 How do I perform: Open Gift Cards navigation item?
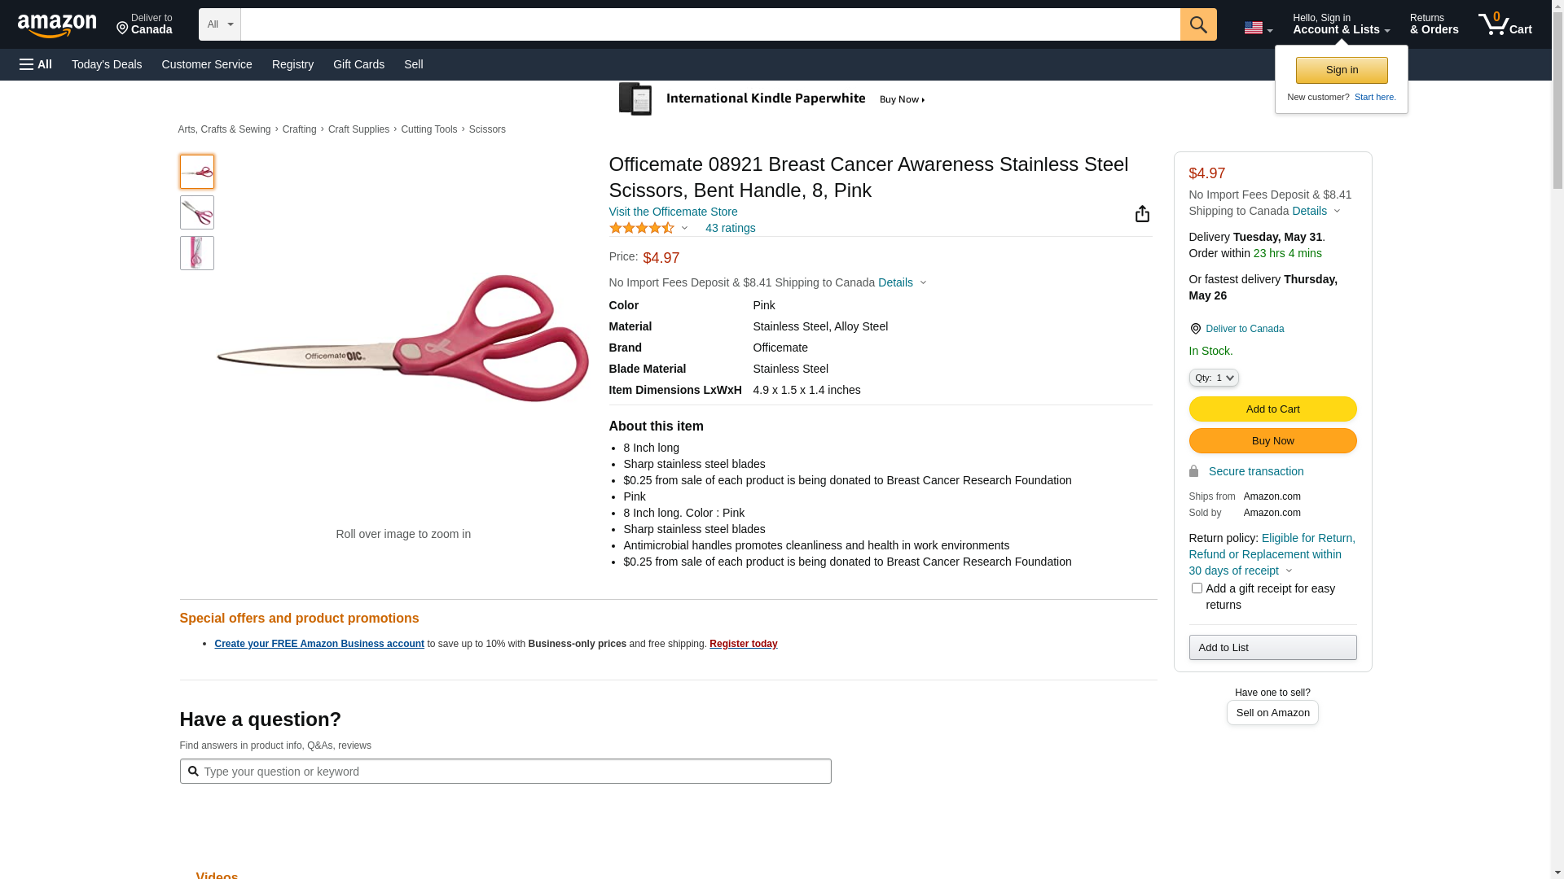click(x=358, y=64)
